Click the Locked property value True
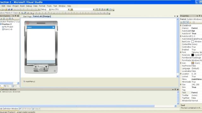 pos(193,77)
